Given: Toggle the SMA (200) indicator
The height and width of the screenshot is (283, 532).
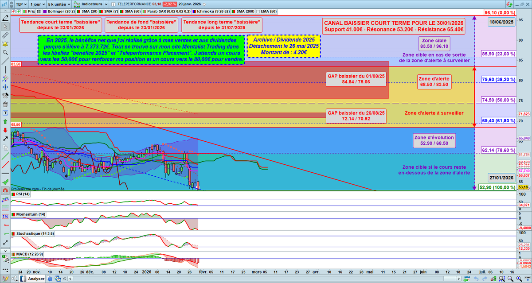Looking at the screenshot, I should 243,11.
